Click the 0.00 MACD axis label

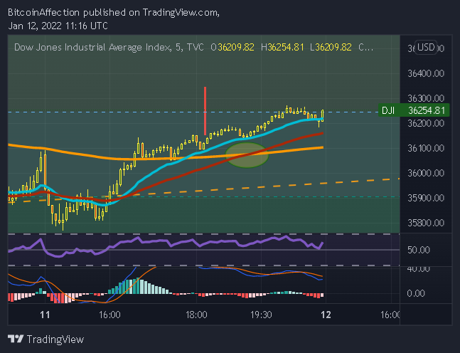click(416, 293)
